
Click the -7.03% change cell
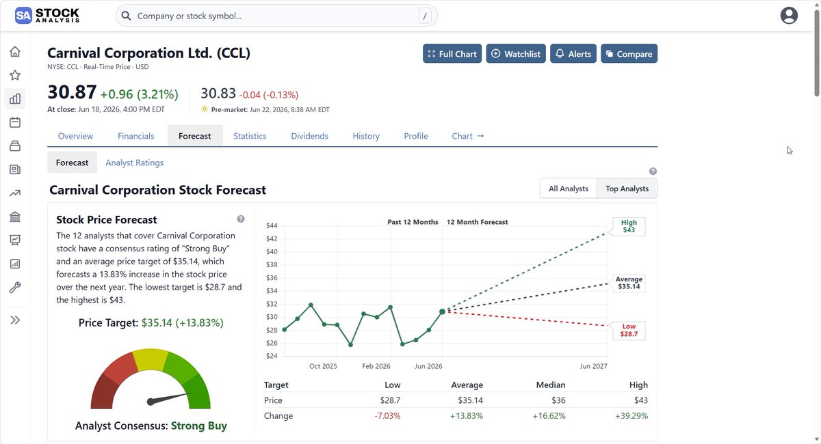(387, 415)
